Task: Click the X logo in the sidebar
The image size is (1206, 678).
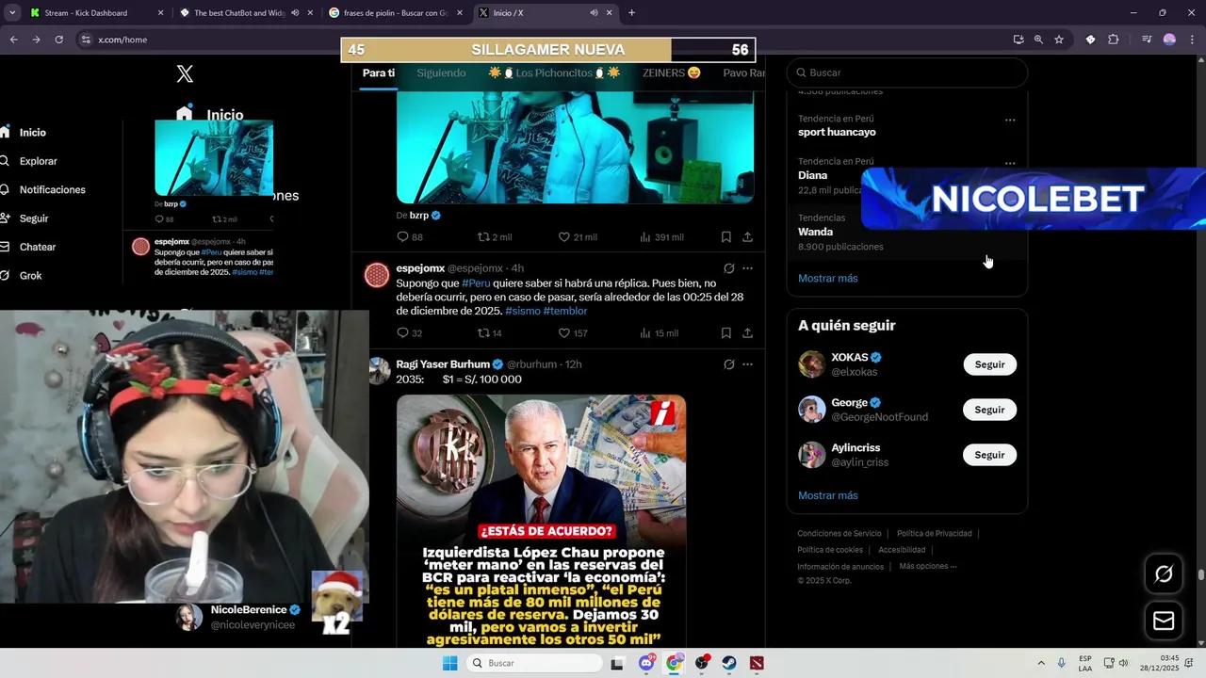Action: point(185,74)
